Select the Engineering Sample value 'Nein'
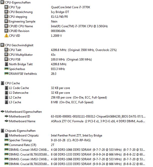 54,21
